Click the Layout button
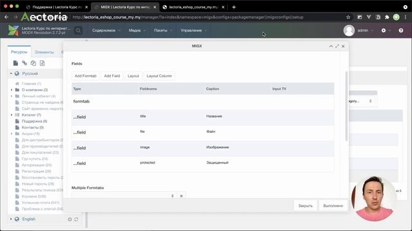The image size is (412, 231). (x=133, y=76)
